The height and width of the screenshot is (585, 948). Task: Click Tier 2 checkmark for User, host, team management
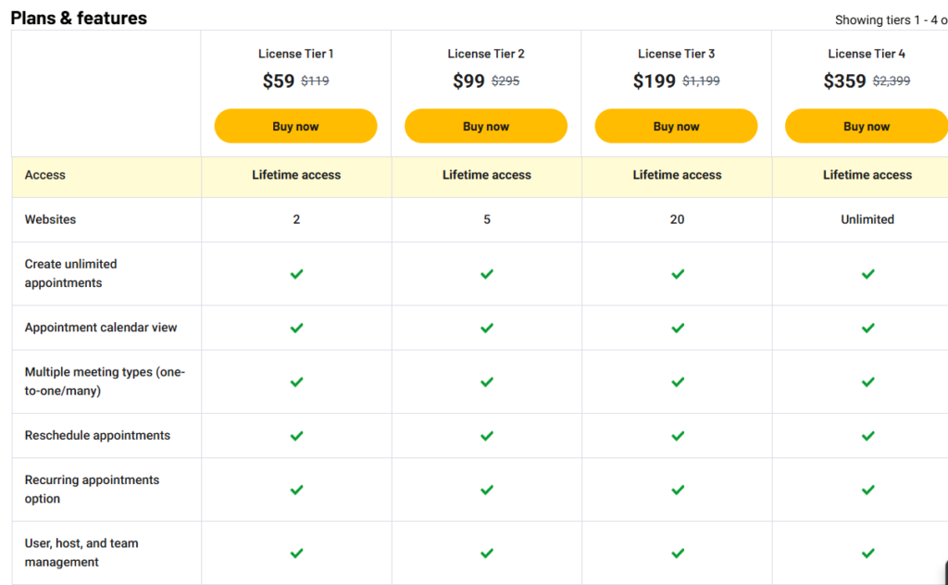[487, 553]
